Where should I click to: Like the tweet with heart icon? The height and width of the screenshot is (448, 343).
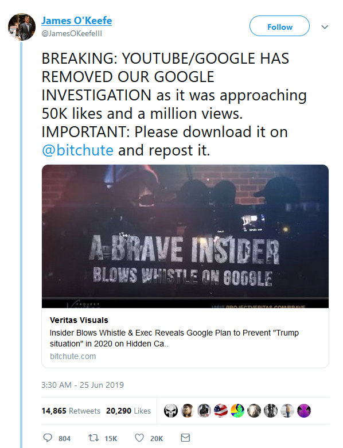point(139,438)
